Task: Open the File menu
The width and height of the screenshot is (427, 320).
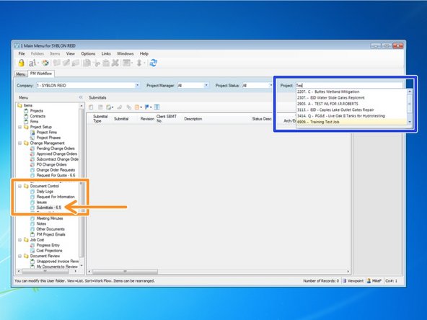Action: click(22, 53)
